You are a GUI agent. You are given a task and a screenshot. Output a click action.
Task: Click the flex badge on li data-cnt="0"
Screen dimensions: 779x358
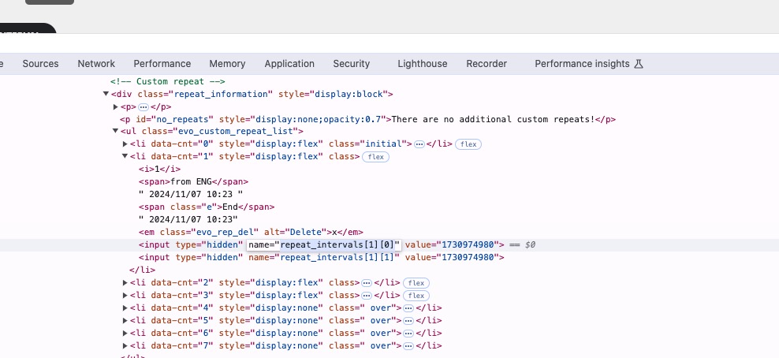pyautogui.click(x=468, y=144)
